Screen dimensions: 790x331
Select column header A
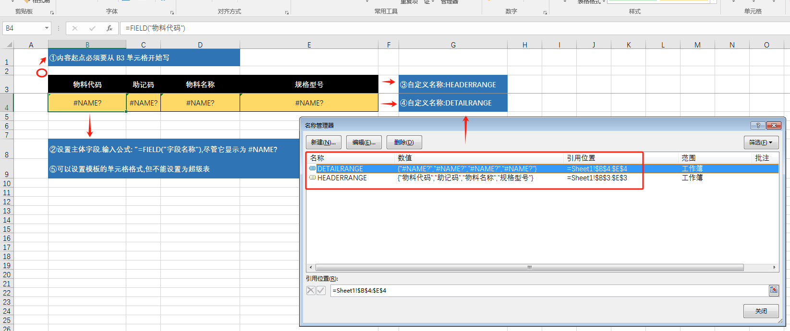(x=31, y=45)
